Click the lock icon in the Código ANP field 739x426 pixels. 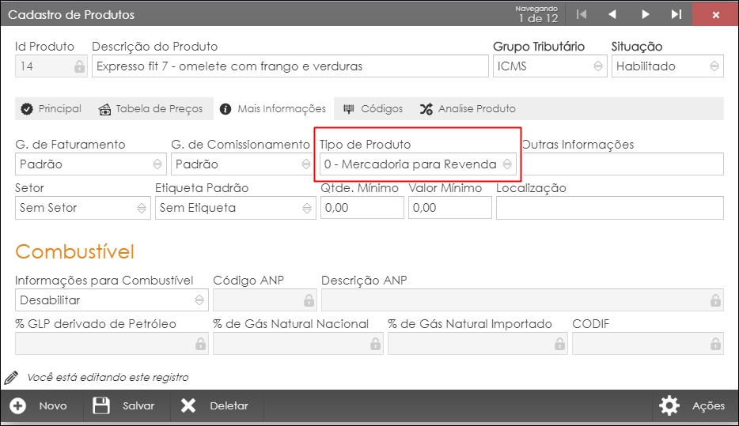[x=309, y=300]
